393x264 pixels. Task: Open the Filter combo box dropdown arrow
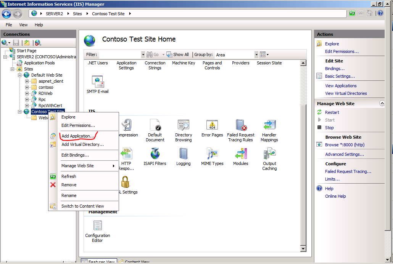point(143,54)
